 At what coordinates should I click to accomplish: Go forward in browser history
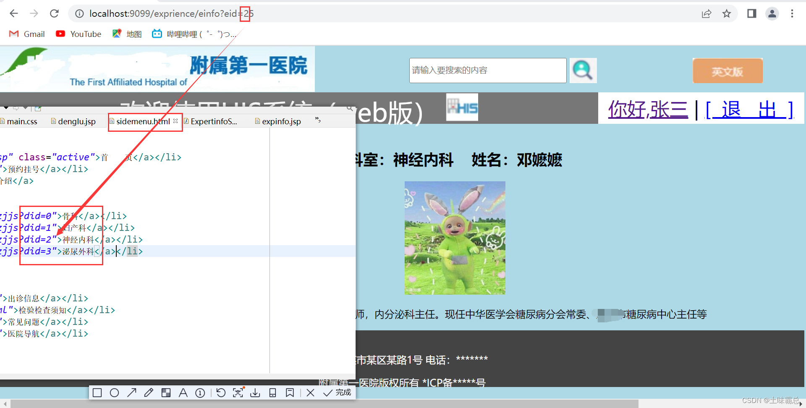coord(34,13)
